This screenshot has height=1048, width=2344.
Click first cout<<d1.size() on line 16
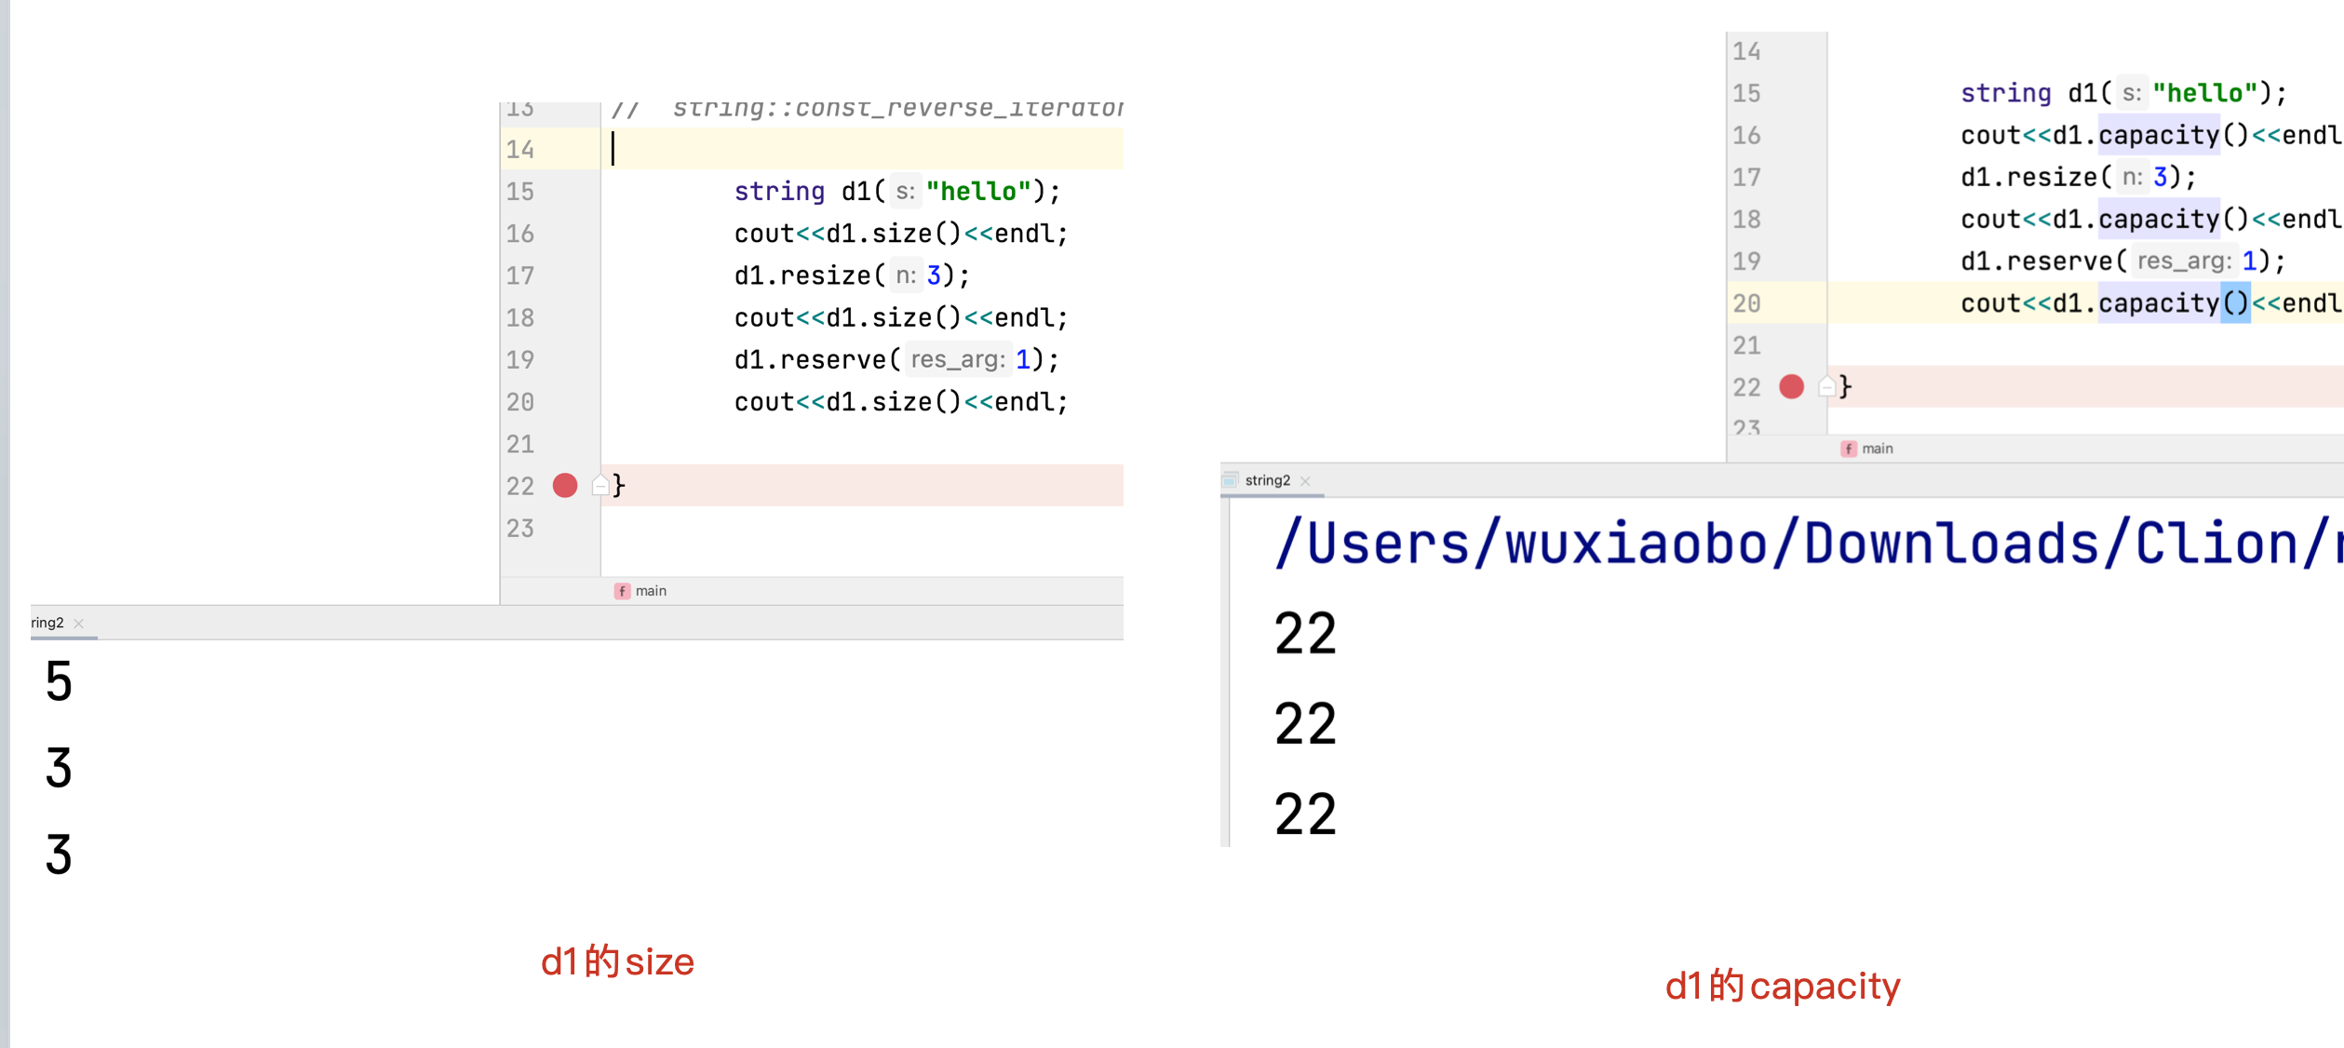[901, 234]
